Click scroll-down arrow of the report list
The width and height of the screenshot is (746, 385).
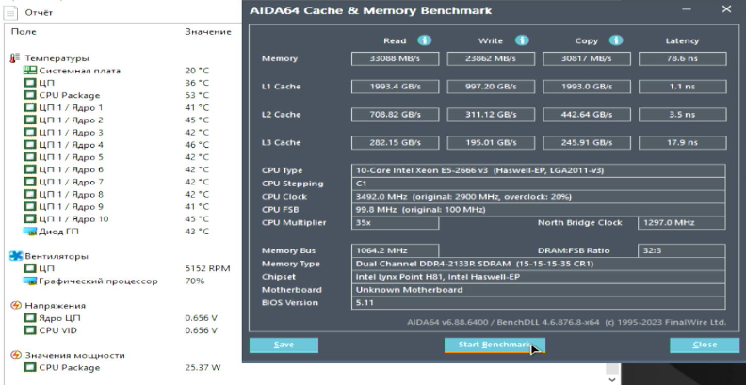click(612, 379)
